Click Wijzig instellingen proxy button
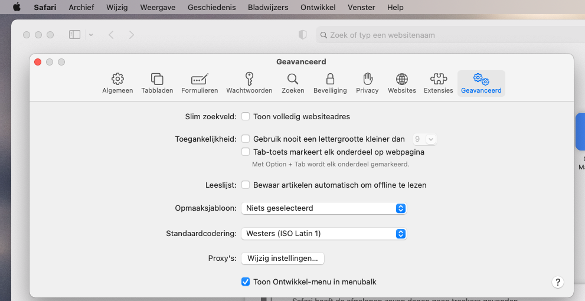585x301 pixels. (x=282, y=258)
